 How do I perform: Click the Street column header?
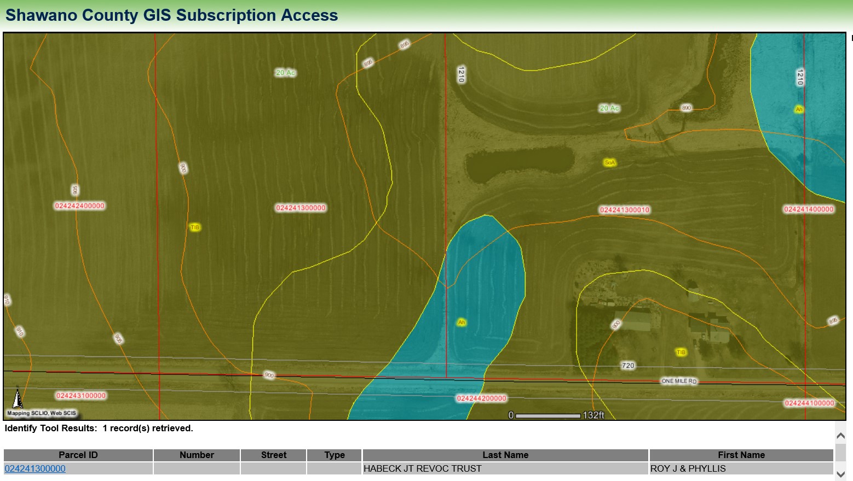tap(273, 455)
